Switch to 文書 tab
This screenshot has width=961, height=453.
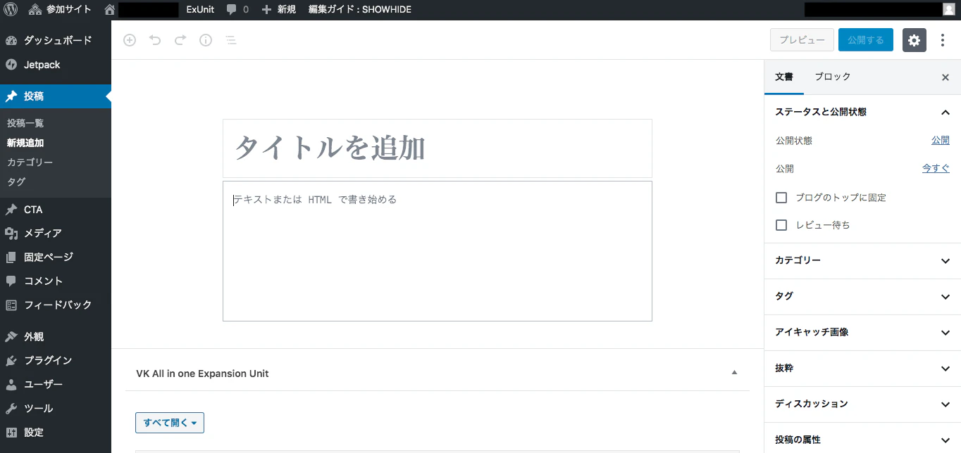(x=784, y=77)
